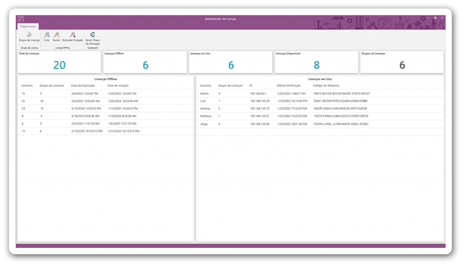This screenshot has height=266, width=463.
Task: Open the Grupo de Licença tool
Action: click(29, 37)
